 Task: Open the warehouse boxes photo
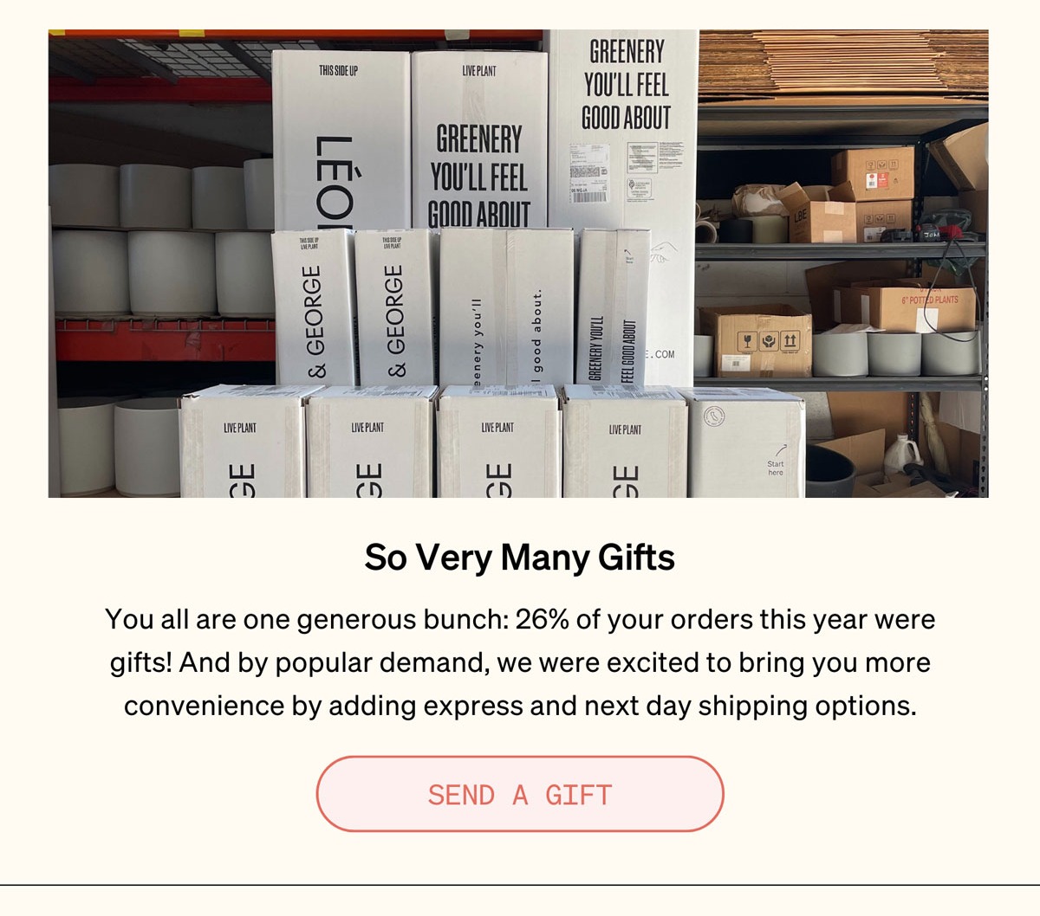coord(518,264)
